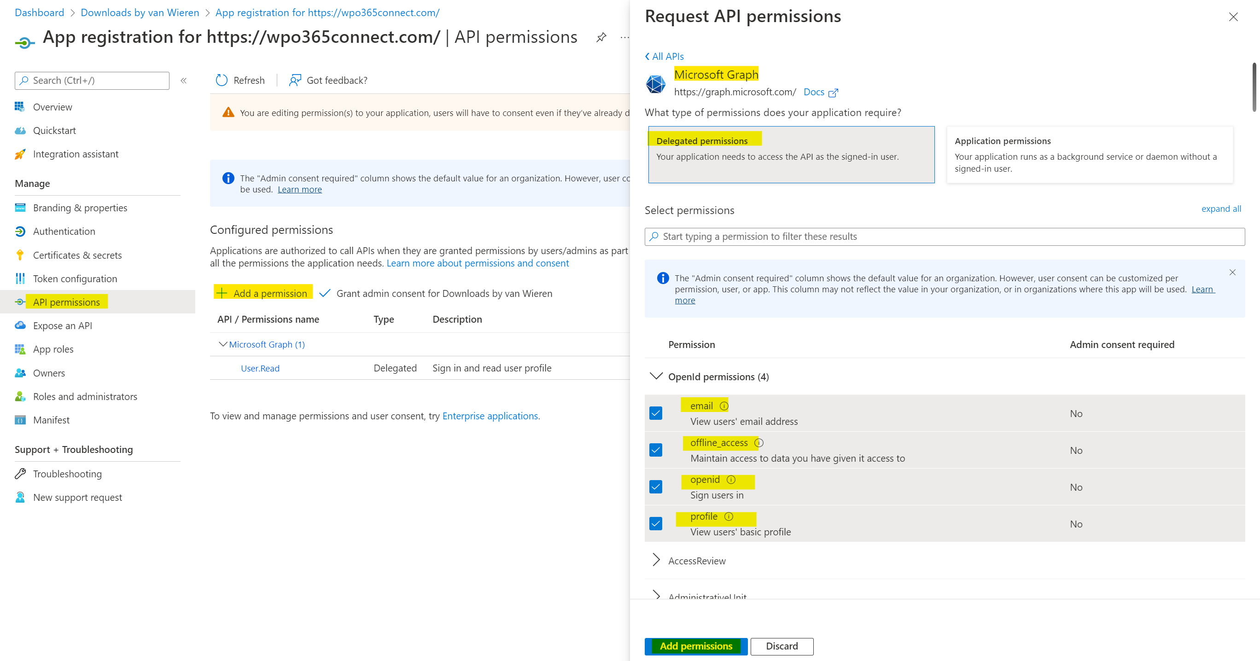Open API permissions in the sidebar

tap(98, 302)
